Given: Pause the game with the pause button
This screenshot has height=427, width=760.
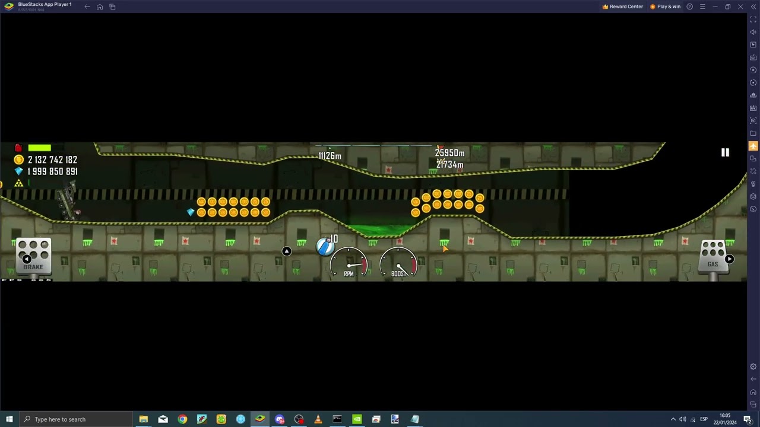Looking at the screenshot, I should (x=725, y=152).
